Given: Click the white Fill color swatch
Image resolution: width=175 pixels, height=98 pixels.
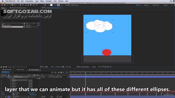Looking at the screenshot, I should pos(51,5).
